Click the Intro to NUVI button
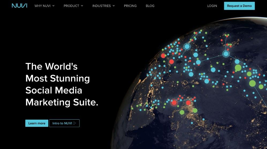Screen dimensions: 267x149 (x=64, y=123)
